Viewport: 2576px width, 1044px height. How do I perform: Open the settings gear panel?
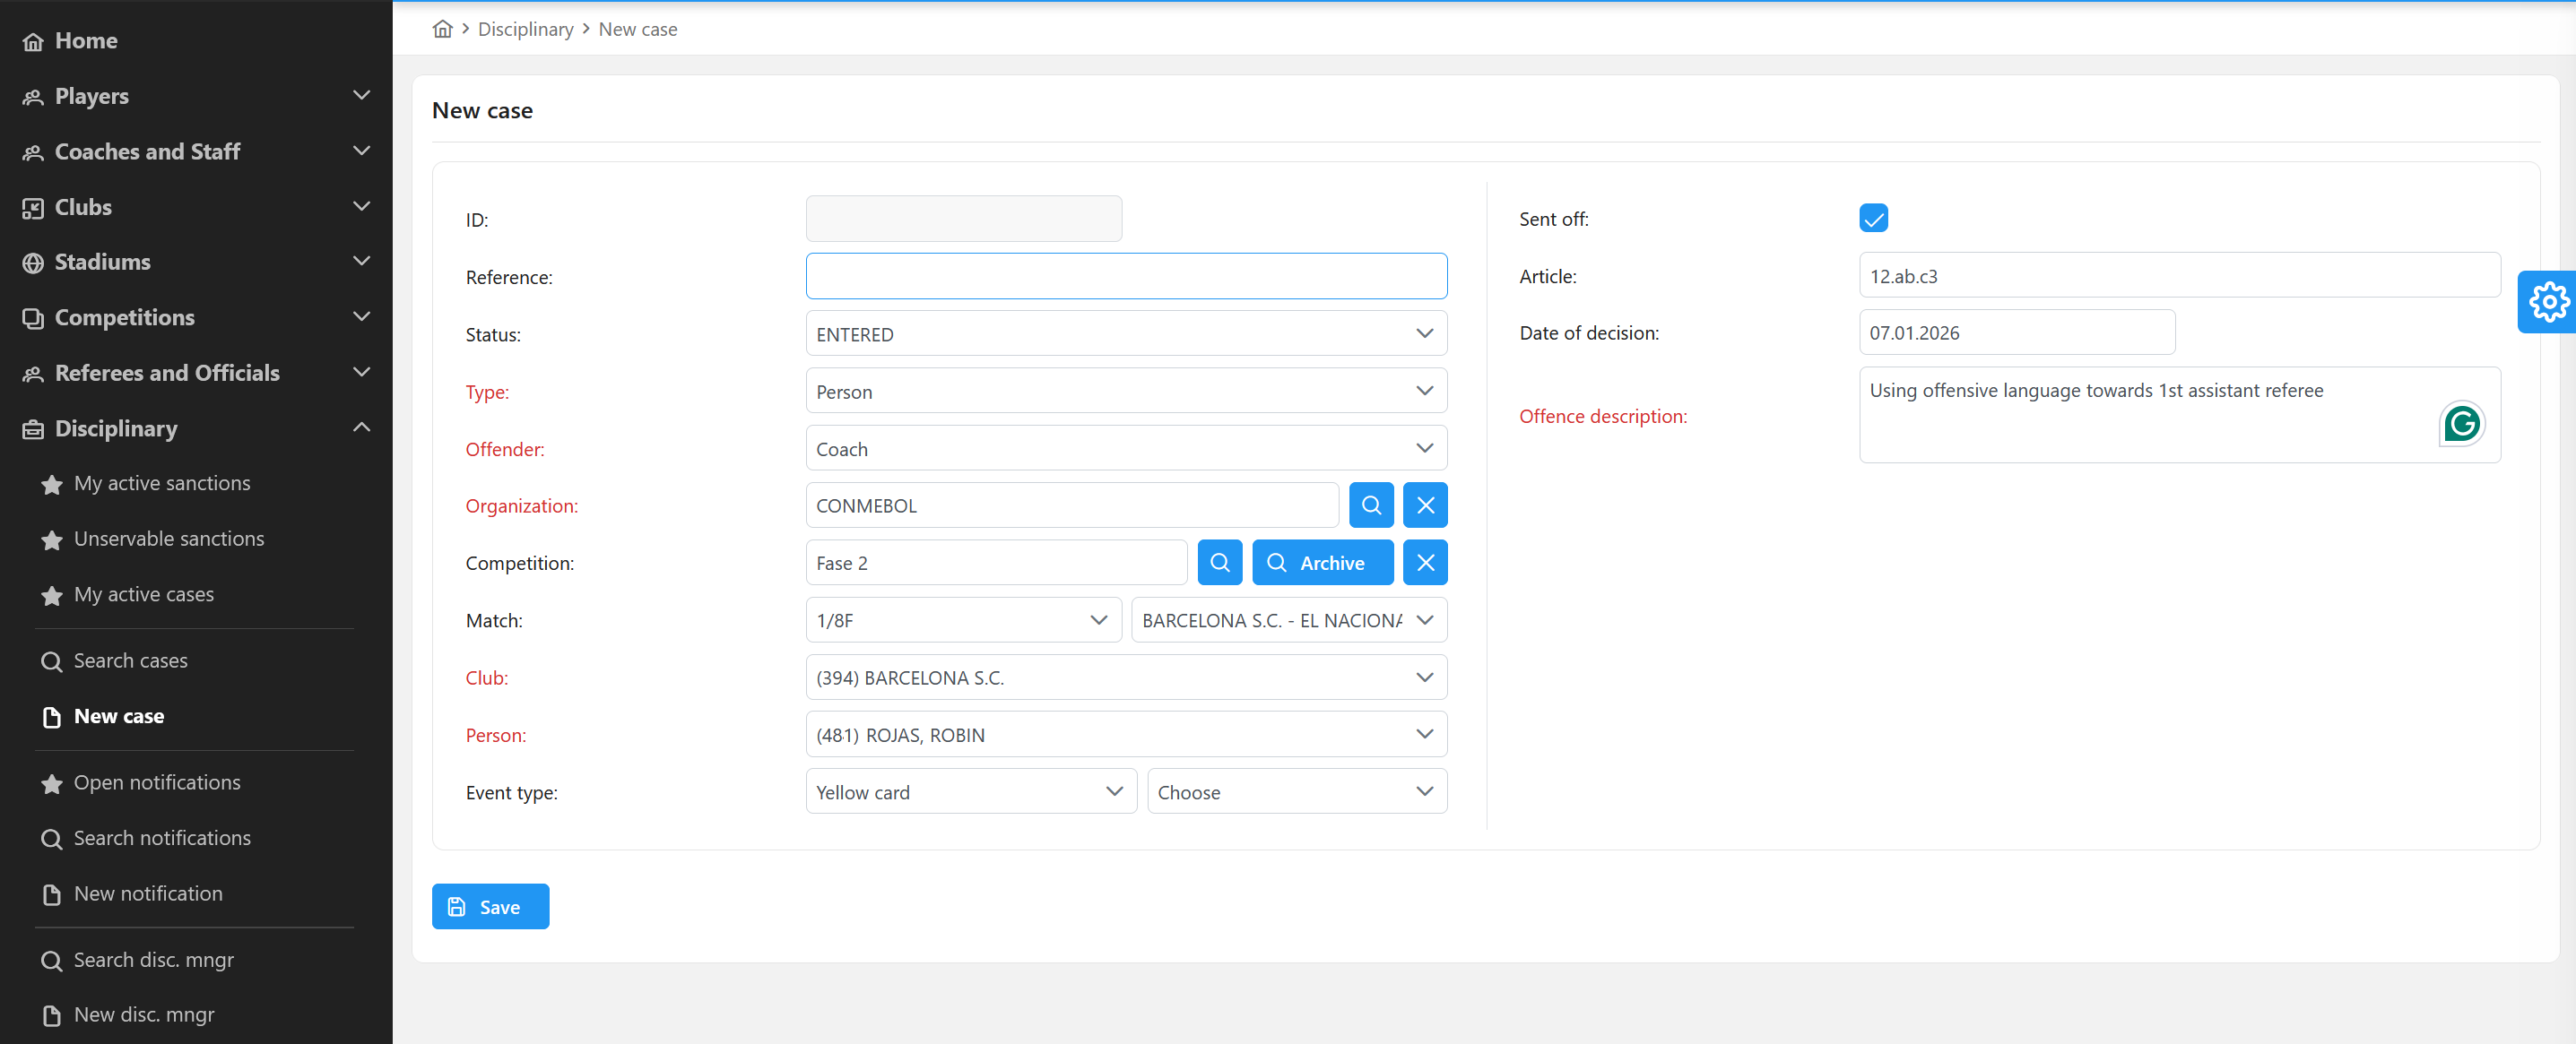[2547, 302]
